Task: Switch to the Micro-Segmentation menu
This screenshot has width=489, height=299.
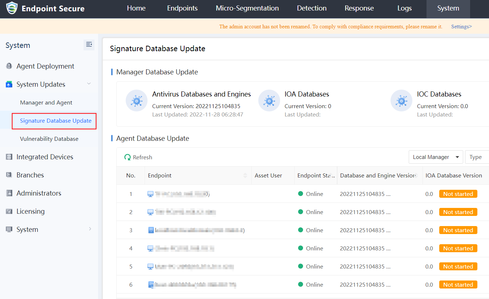Action: point(247,8)
